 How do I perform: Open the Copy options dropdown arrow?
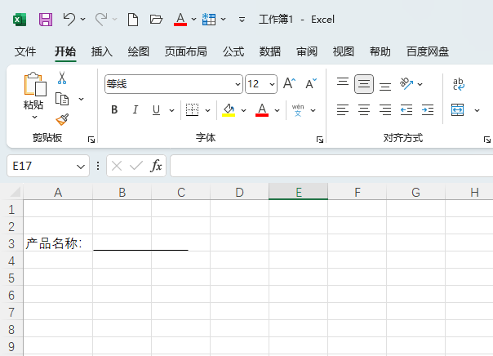81,99
